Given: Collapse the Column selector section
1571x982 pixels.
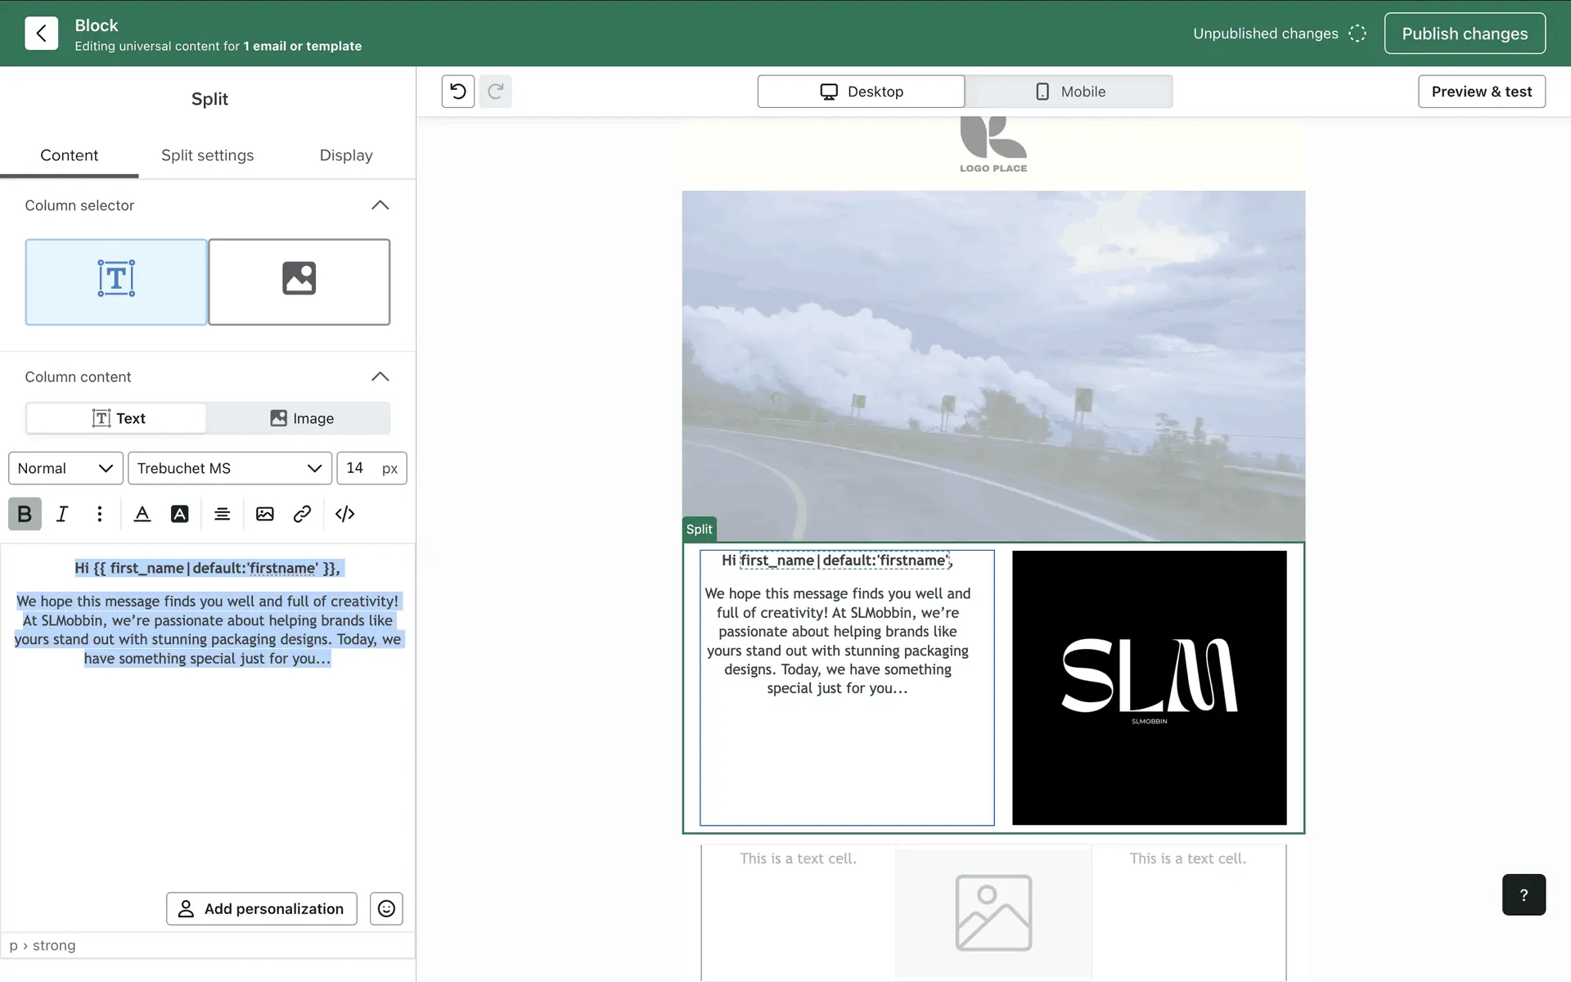Looking at the screenshot, I should pyautogui.click(x=380, y=205).
